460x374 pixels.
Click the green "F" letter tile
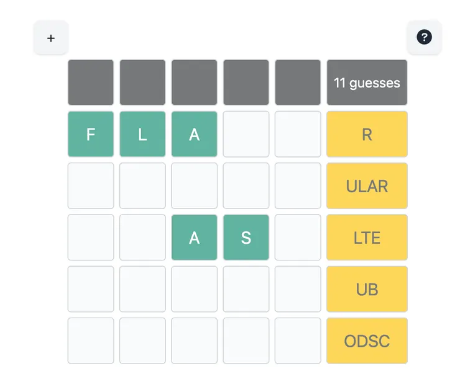tap(91, 134)
